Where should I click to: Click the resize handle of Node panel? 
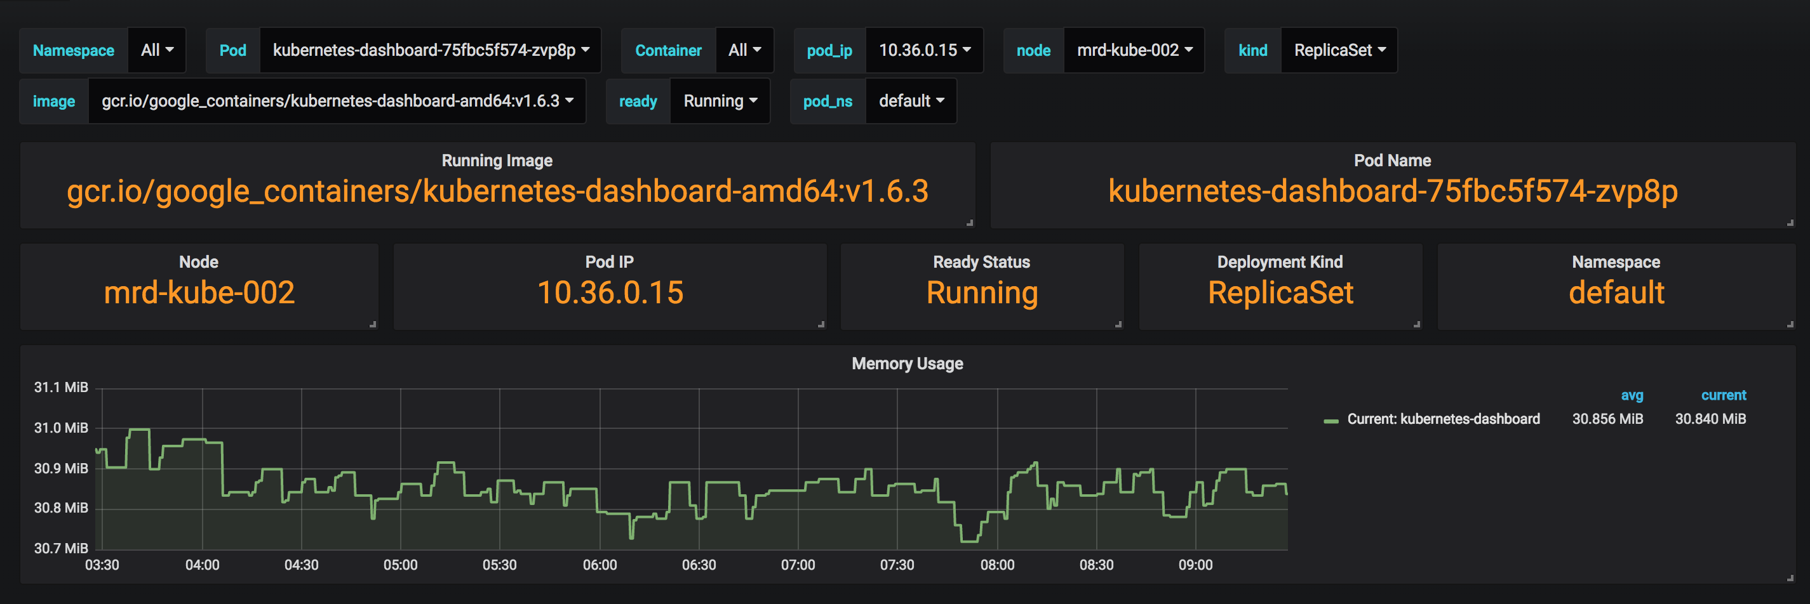(373, 324)
